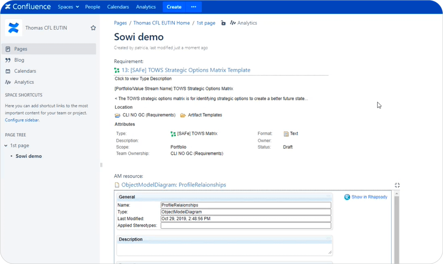Click the document icon before ObjectModelDiagram
The height and width of the screenshot is (264, 443).
point(117,185)
